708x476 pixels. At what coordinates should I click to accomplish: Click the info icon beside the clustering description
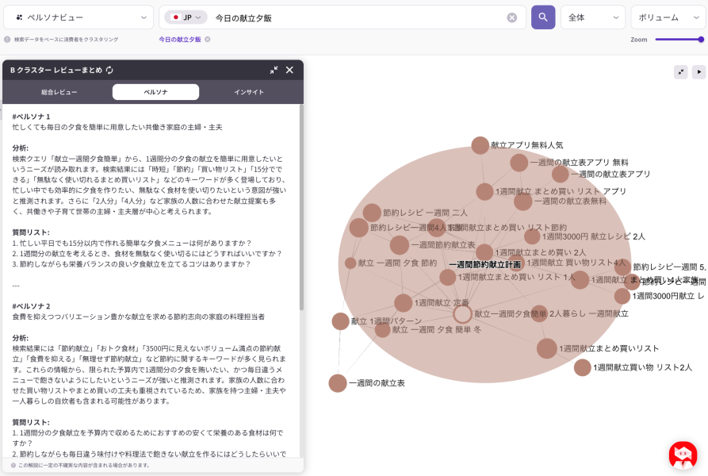tap(7, 39)
